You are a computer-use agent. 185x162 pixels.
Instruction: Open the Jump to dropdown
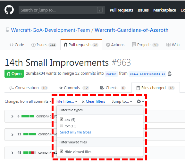tap(122, 101)
